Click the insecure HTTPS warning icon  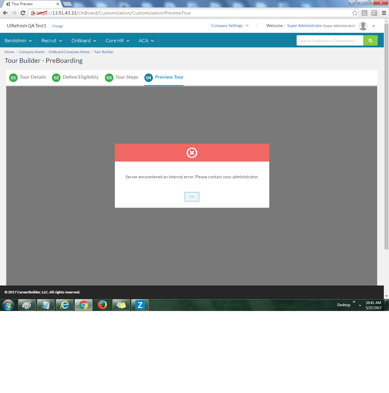33,13
